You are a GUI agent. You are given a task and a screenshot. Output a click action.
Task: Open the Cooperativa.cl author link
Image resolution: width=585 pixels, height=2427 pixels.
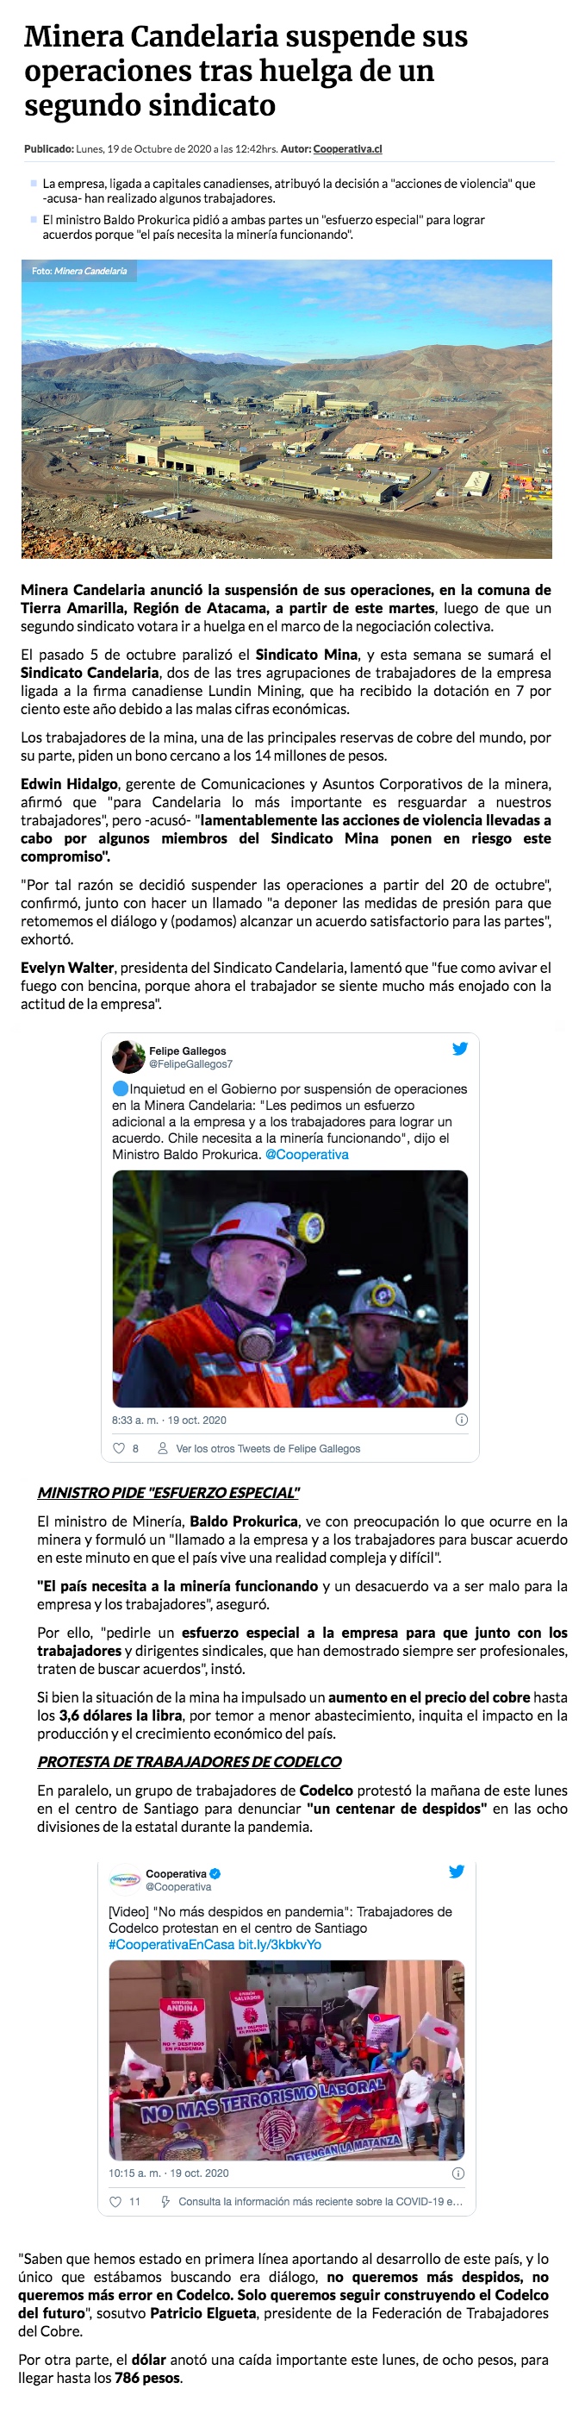point(347,149)
